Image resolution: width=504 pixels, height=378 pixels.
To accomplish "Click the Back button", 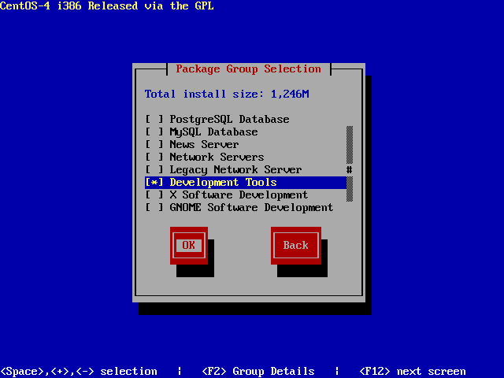I will click(296, 245).
